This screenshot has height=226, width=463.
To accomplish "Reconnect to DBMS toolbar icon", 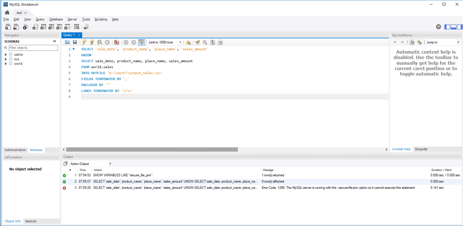I will click(x=86, y=27).
